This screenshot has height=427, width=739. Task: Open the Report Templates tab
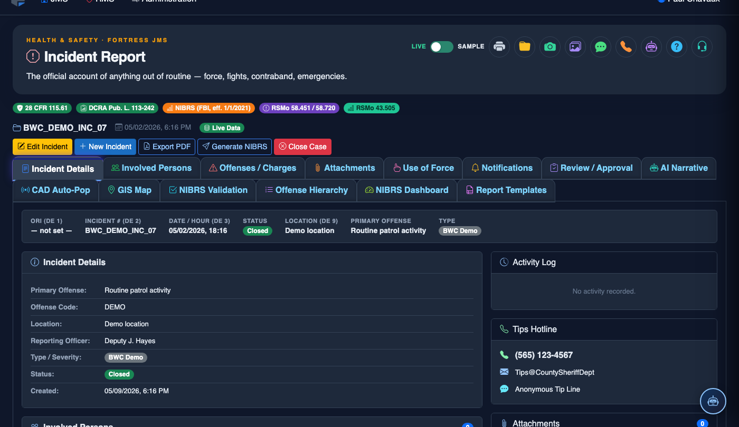[x=506, y=190]
